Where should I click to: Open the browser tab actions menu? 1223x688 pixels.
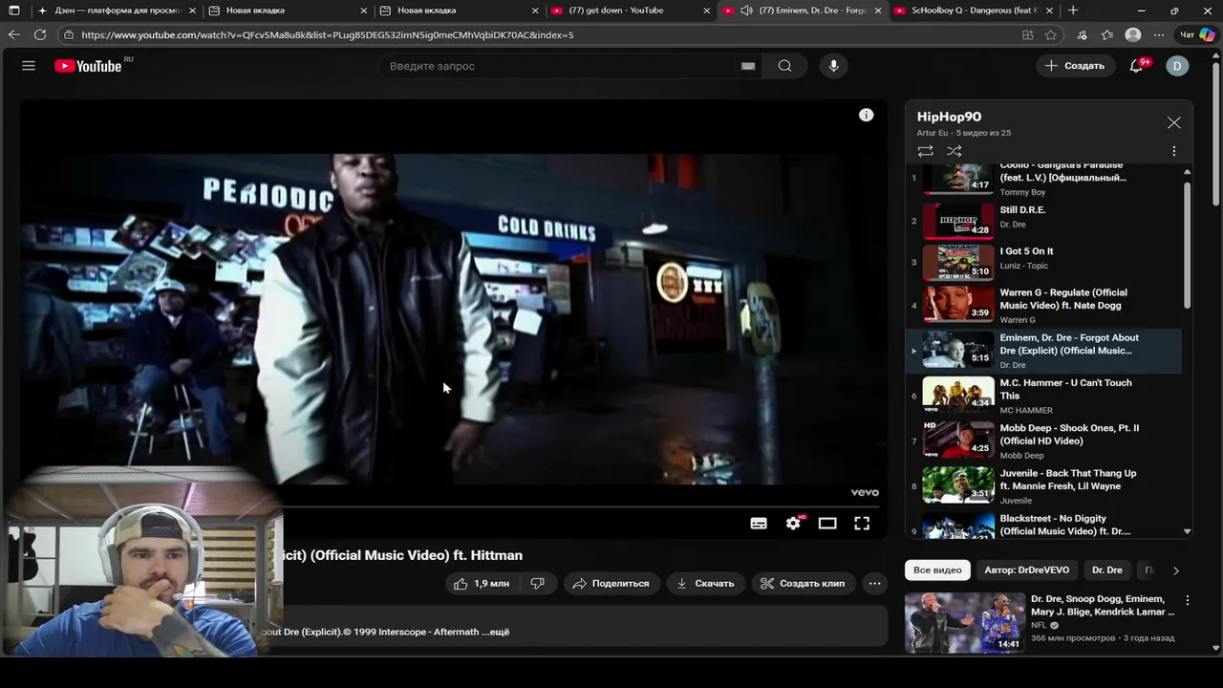(x=13, y=11)
